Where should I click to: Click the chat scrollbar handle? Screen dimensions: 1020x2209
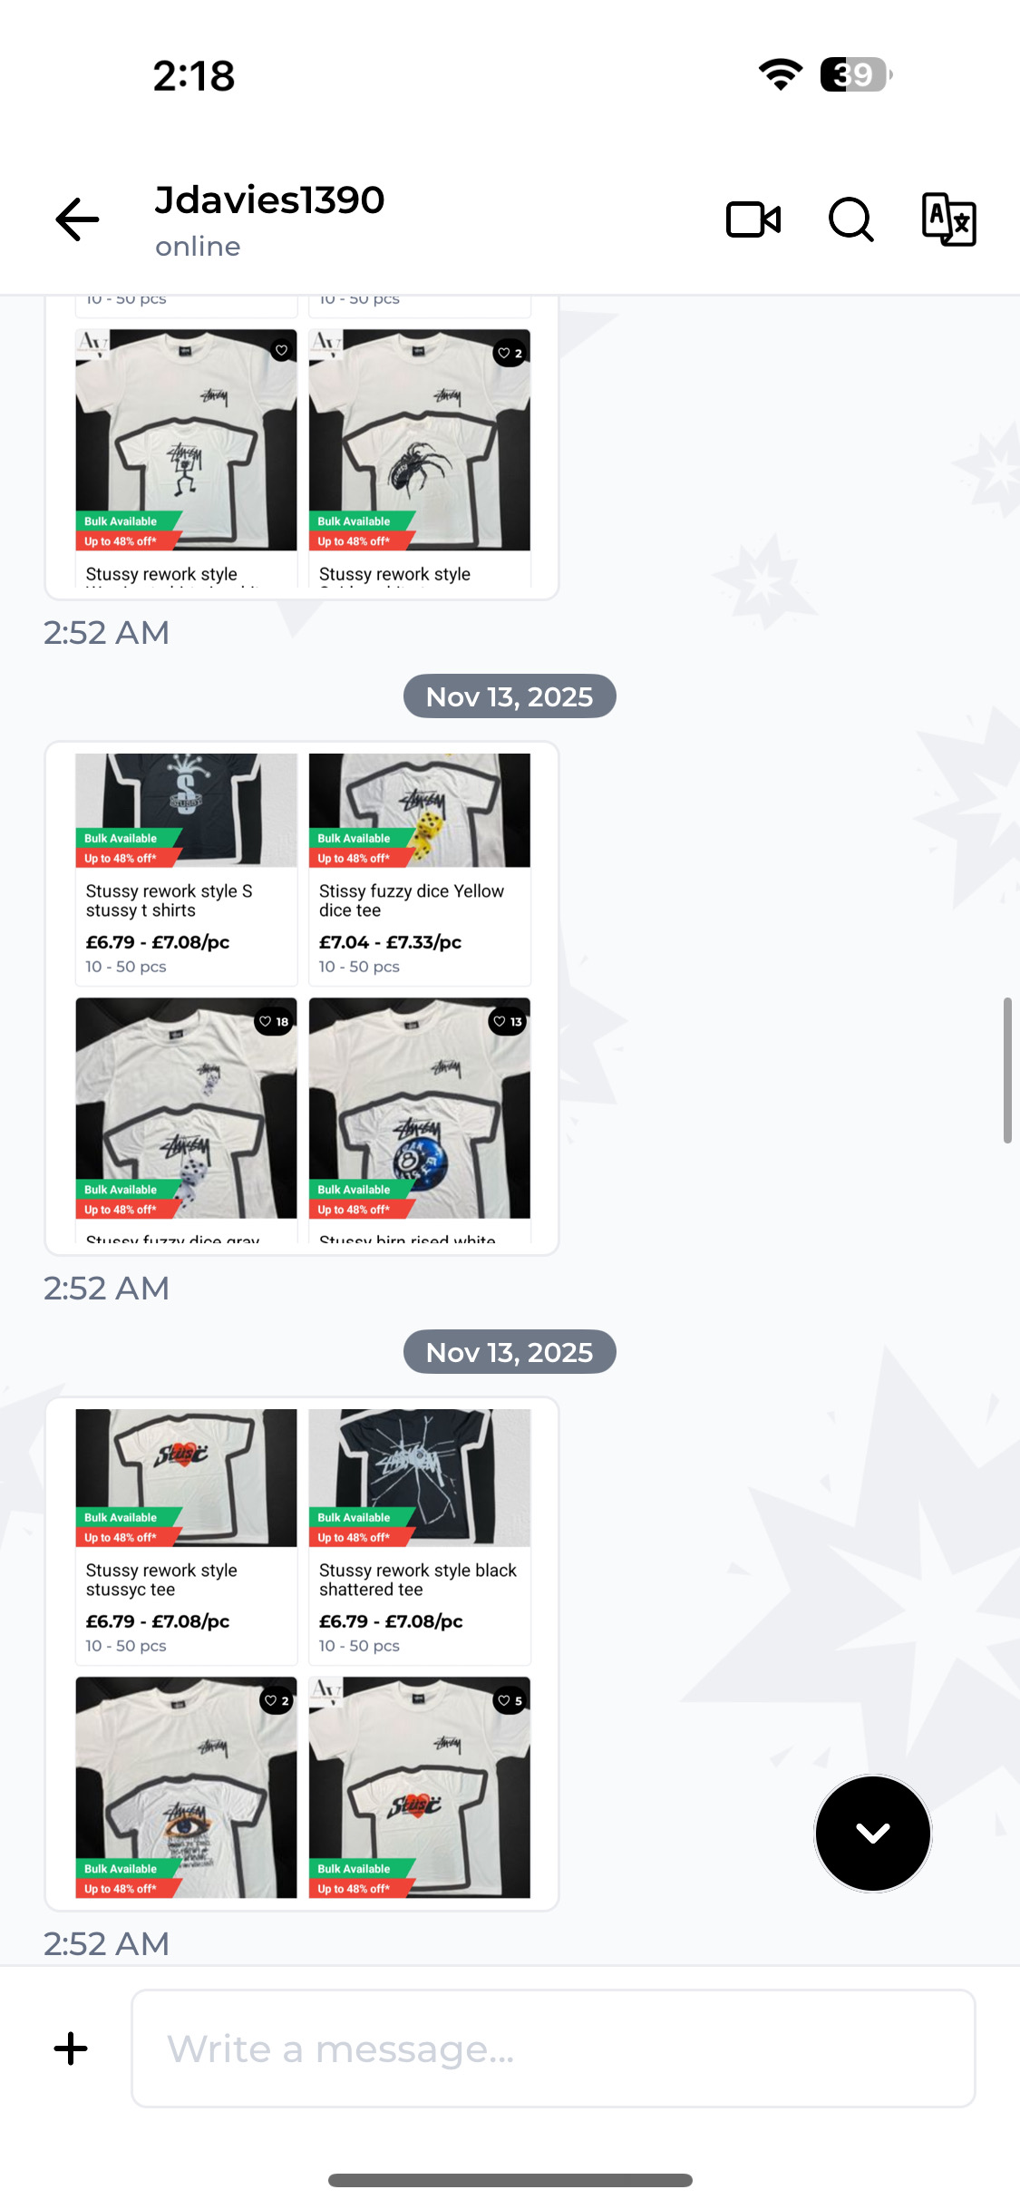1007,1070
